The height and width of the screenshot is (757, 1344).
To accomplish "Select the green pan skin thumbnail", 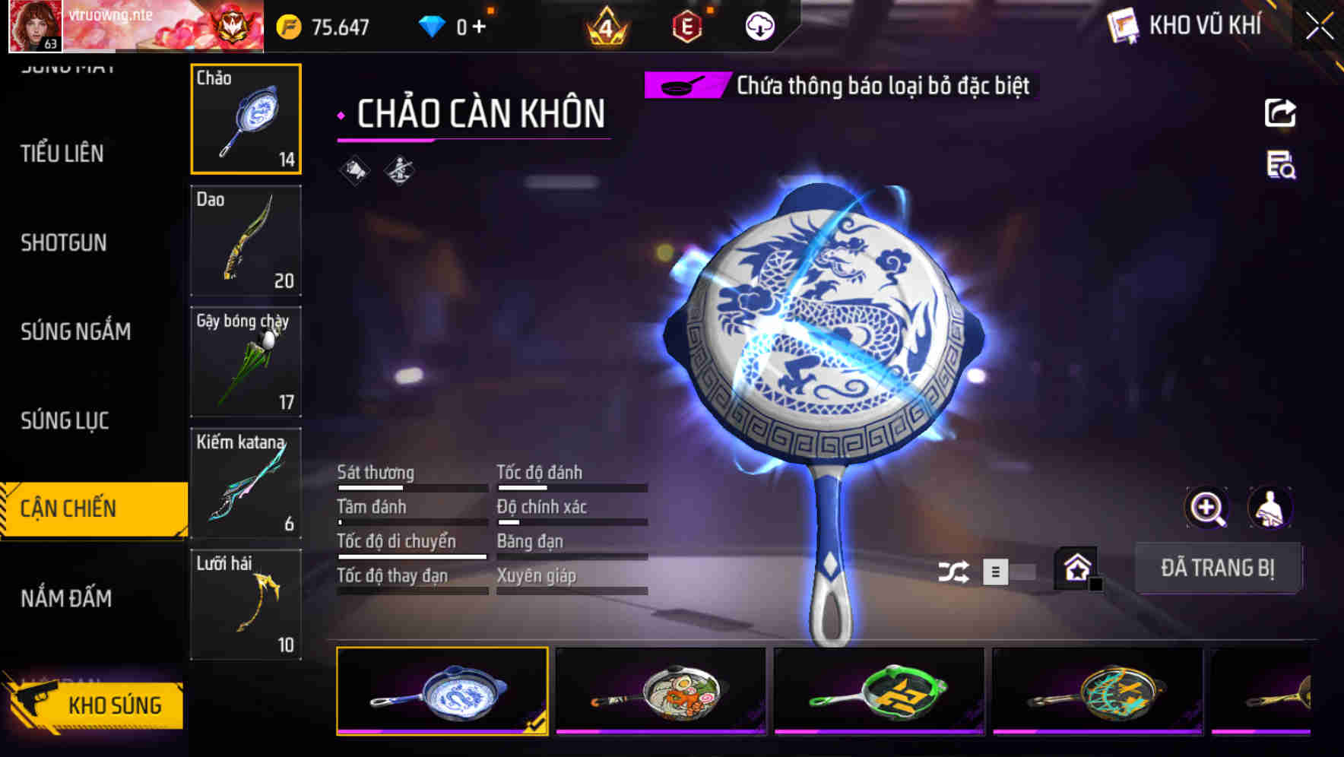I will click(880, 691).
